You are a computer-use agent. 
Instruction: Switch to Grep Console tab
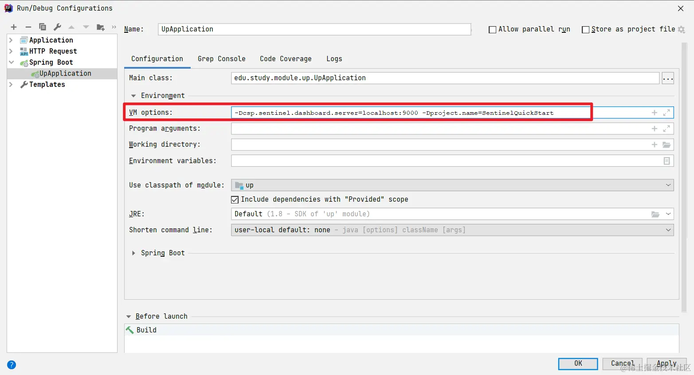tap(221, 59)
